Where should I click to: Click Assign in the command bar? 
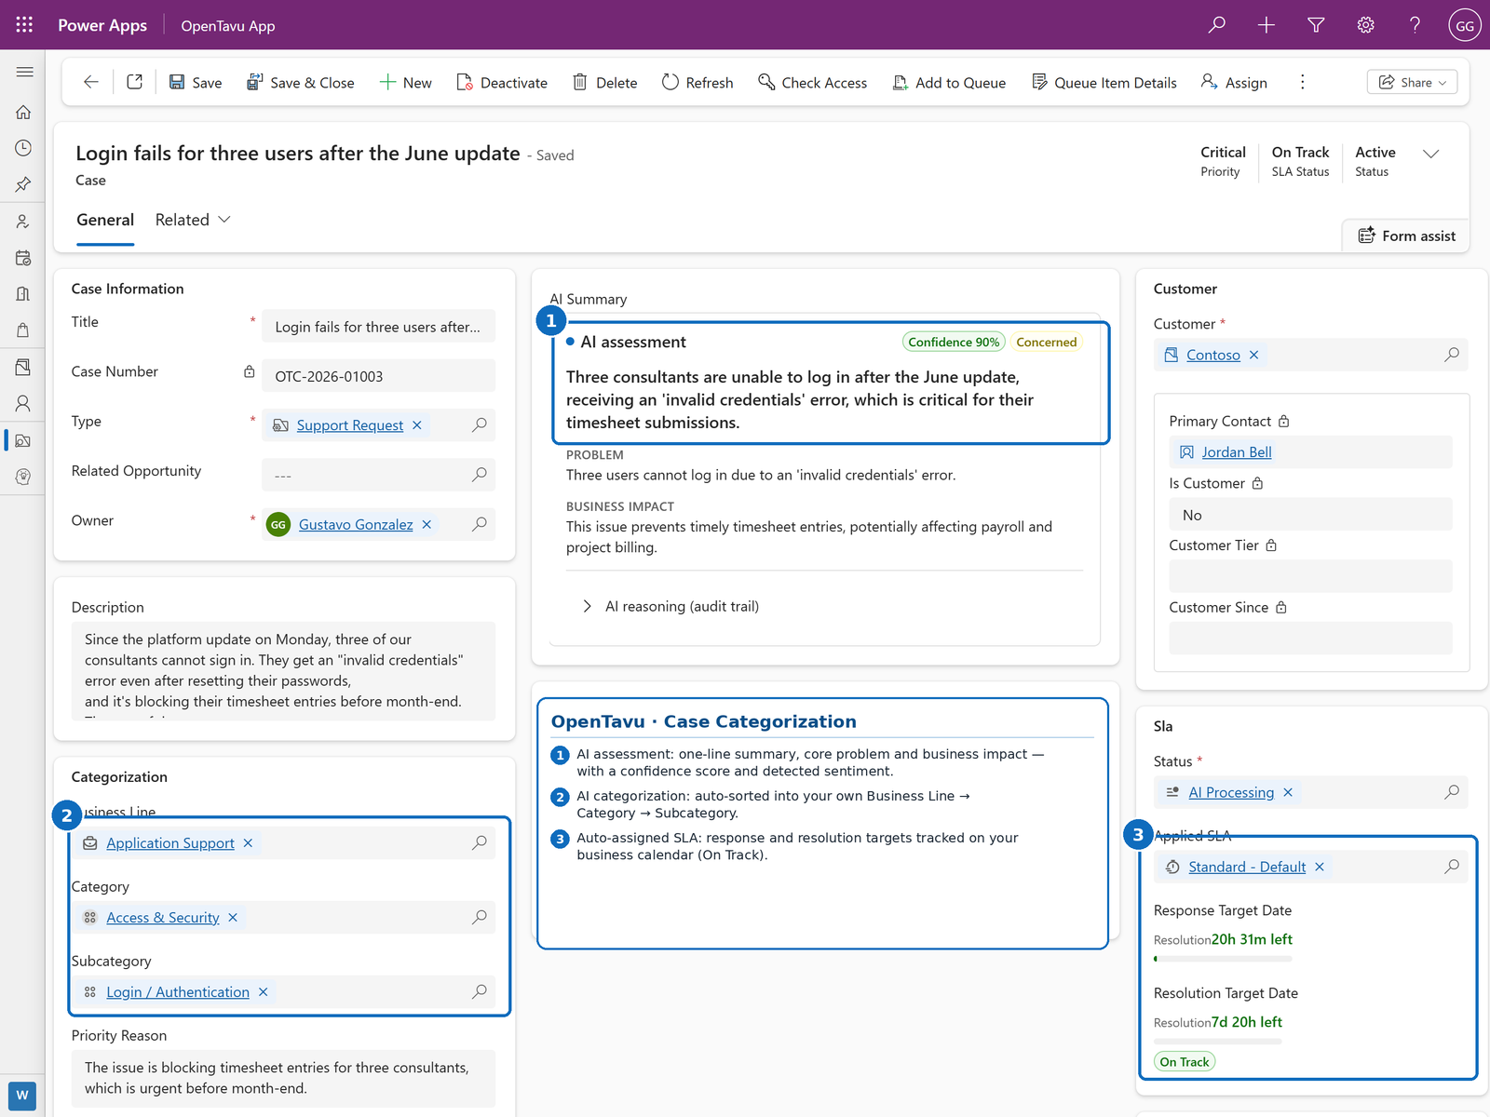[x=1234, y=83]
